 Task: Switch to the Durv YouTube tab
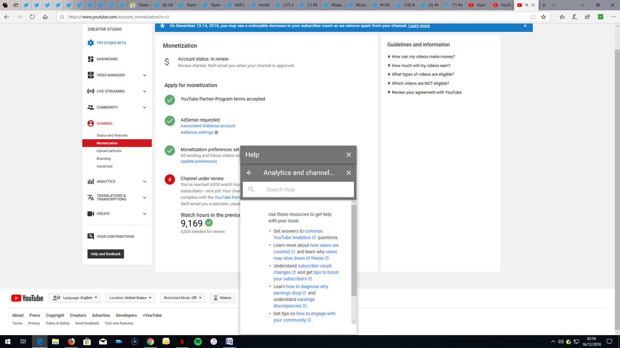478,5
